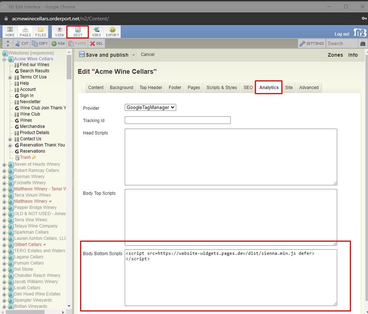Expand the Terms Of Use node
Image resolution: width=368 pixels, height=314 pixels.
[x=10, y=77]
